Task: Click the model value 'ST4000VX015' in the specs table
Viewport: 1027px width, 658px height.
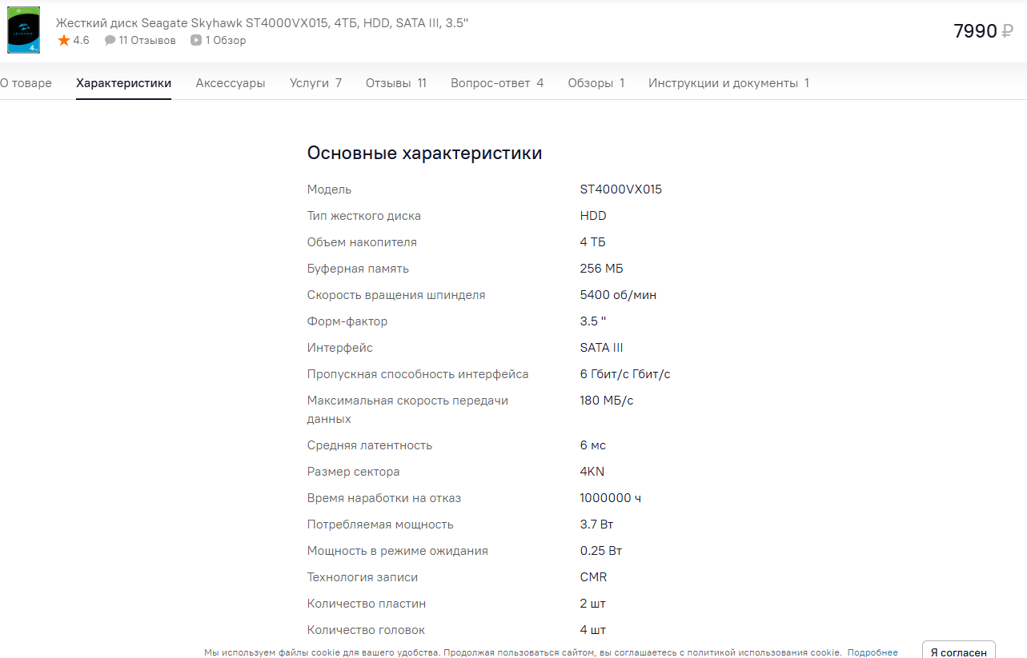Action: coord(621,189)
